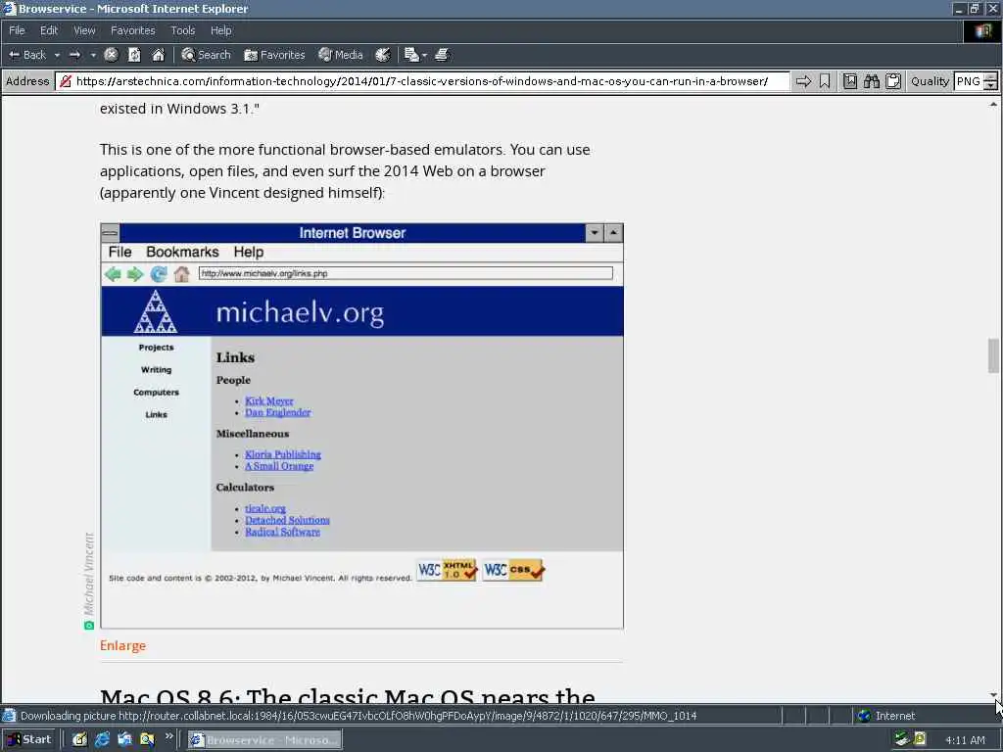Click the Go arrow beside the address bar
The height and width of the screenshot is (752, 1003).
point(803,81)
